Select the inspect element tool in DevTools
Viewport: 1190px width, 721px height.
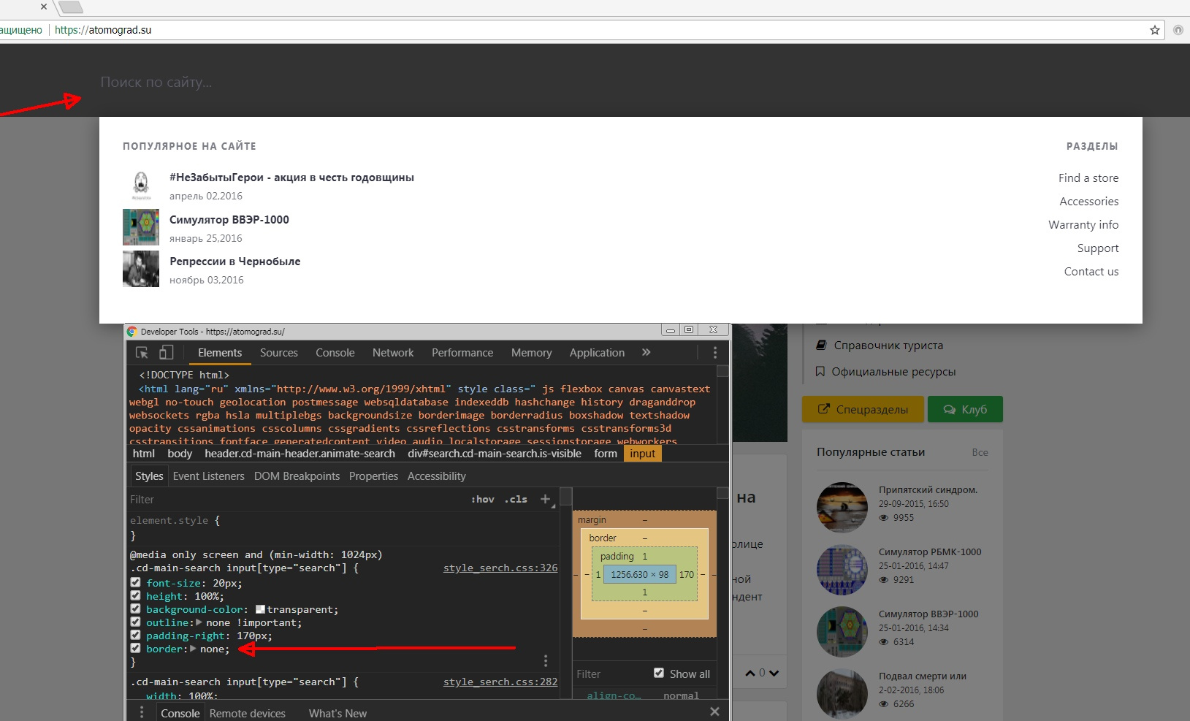(x=142, y=353)
